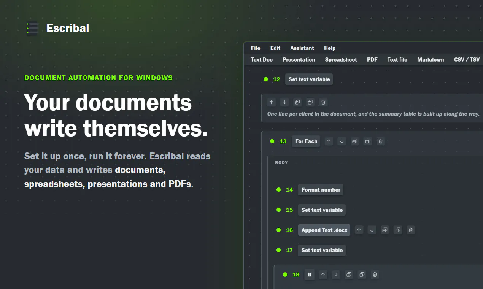The width and height of the screenshot is (483, 289).
Task: Select the Presentation tab
Action: pos(299,60)
